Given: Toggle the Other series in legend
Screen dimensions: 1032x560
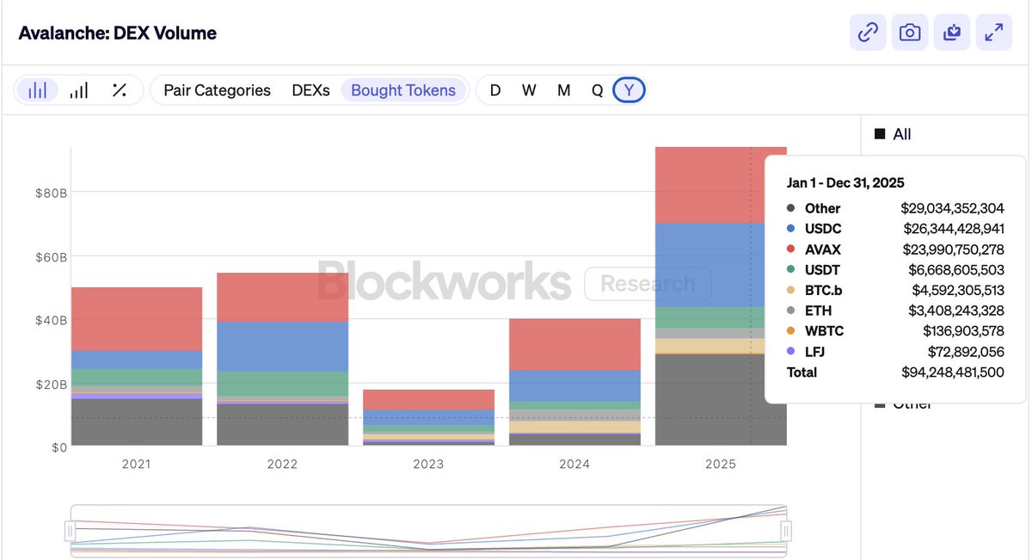Looking at the screenshot, I should [x=912, y=404].
